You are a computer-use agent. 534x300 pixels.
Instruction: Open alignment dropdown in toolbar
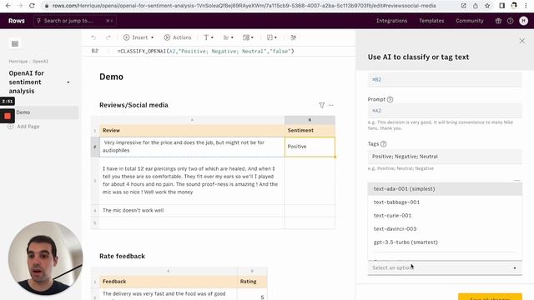click(228, 37)
